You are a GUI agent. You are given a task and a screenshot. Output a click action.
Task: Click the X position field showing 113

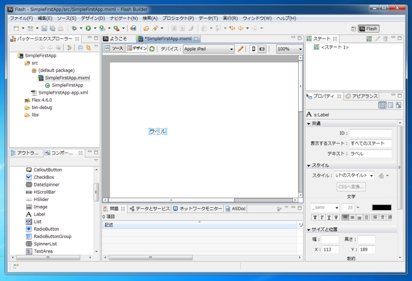click(x=331, y=250)
